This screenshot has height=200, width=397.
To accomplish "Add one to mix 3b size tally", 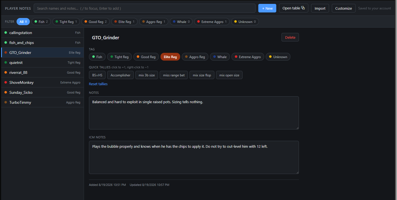I will point(147,75).
